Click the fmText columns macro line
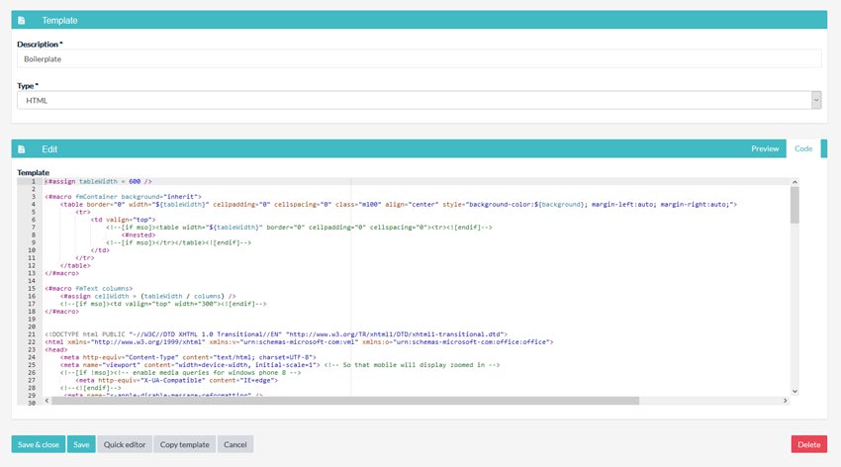This screenshot has width=841, height=467. (x=88, y=289)
